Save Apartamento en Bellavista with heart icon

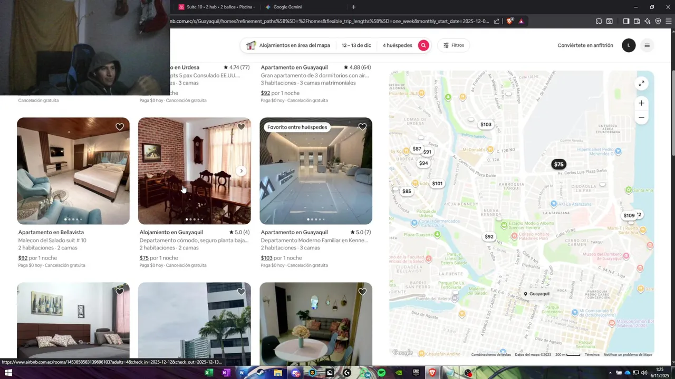pos(120,127)
